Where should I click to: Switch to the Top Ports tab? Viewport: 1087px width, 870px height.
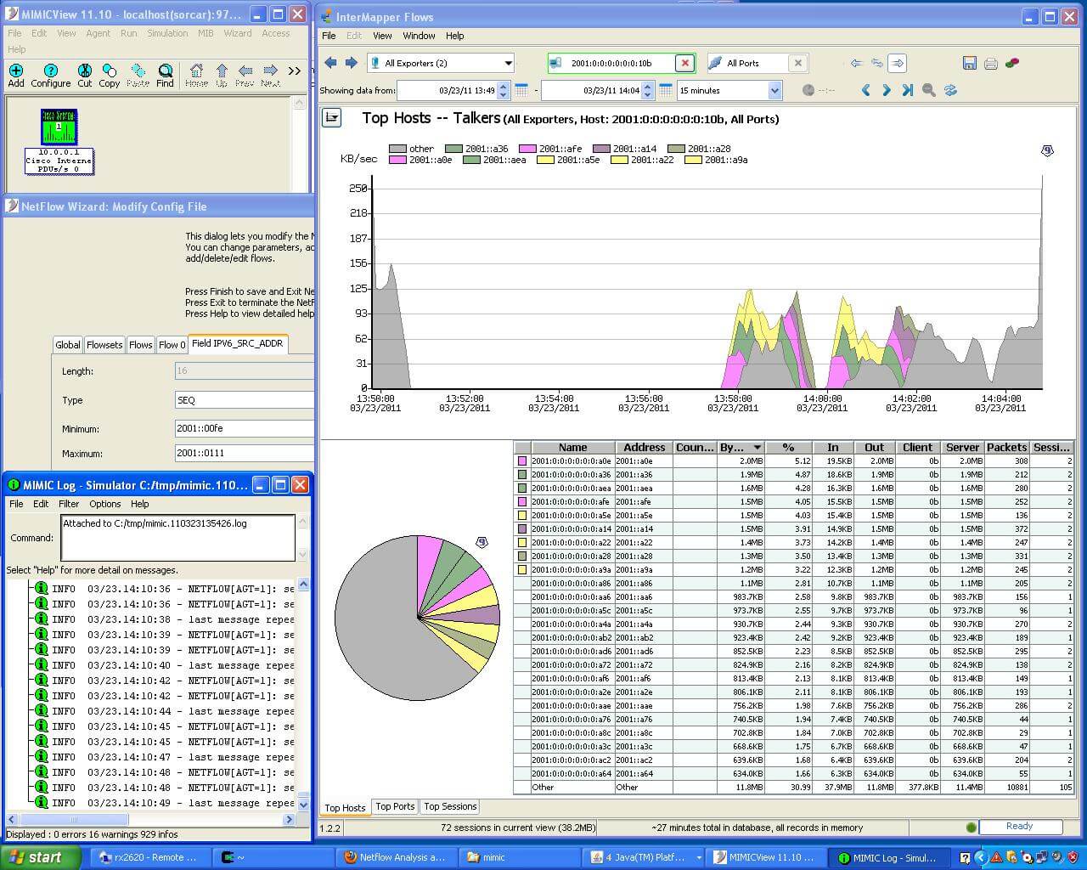[395, 807]
